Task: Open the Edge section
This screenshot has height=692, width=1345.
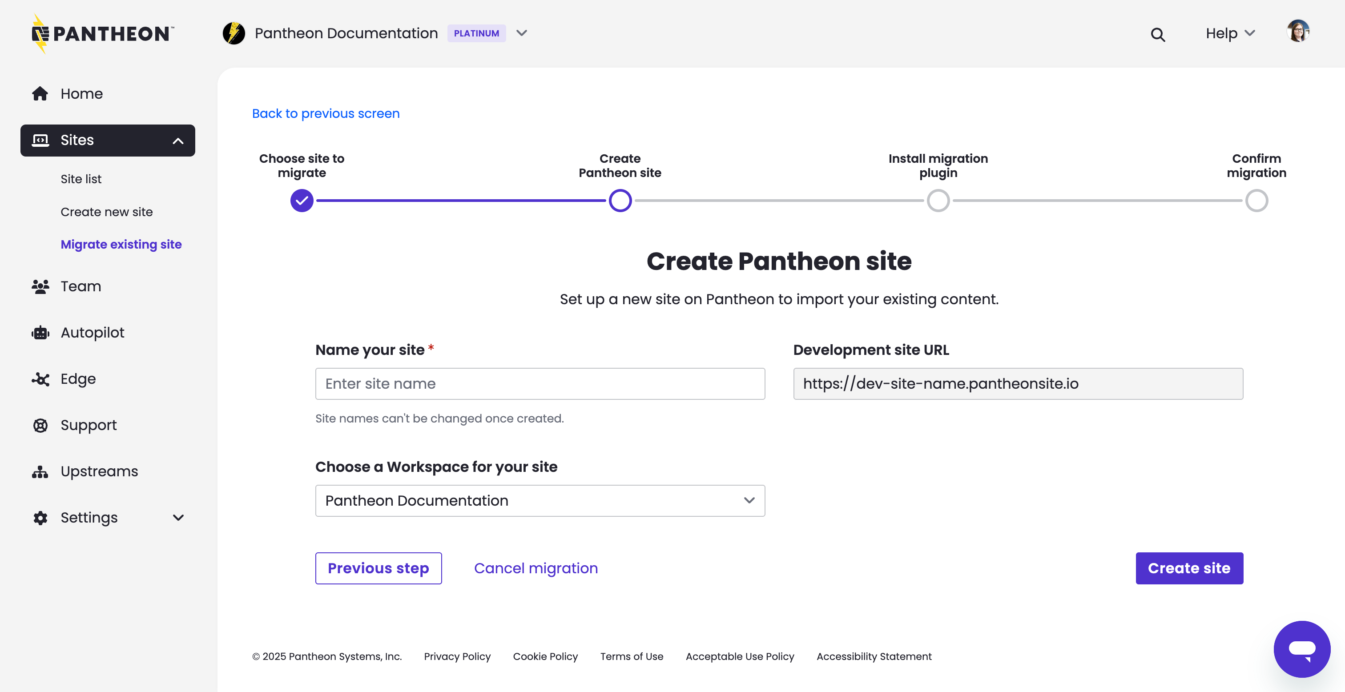Action: (x=77, y=379)
